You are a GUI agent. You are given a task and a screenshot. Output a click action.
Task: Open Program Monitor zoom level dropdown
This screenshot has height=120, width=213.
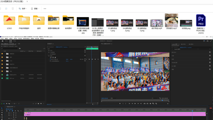pyautogui.click(x=114, y=98)
